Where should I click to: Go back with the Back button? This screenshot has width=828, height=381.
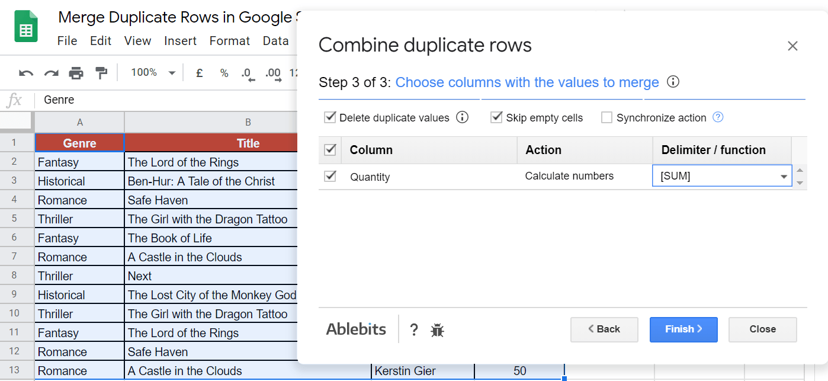tap(604, 329)
